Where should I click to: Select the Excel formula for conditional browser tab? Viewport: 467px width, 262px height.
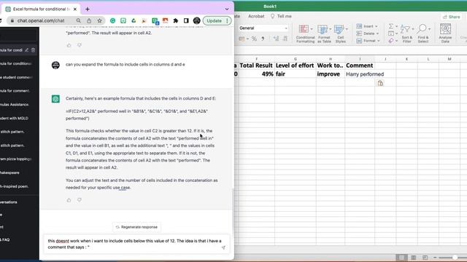41,9
